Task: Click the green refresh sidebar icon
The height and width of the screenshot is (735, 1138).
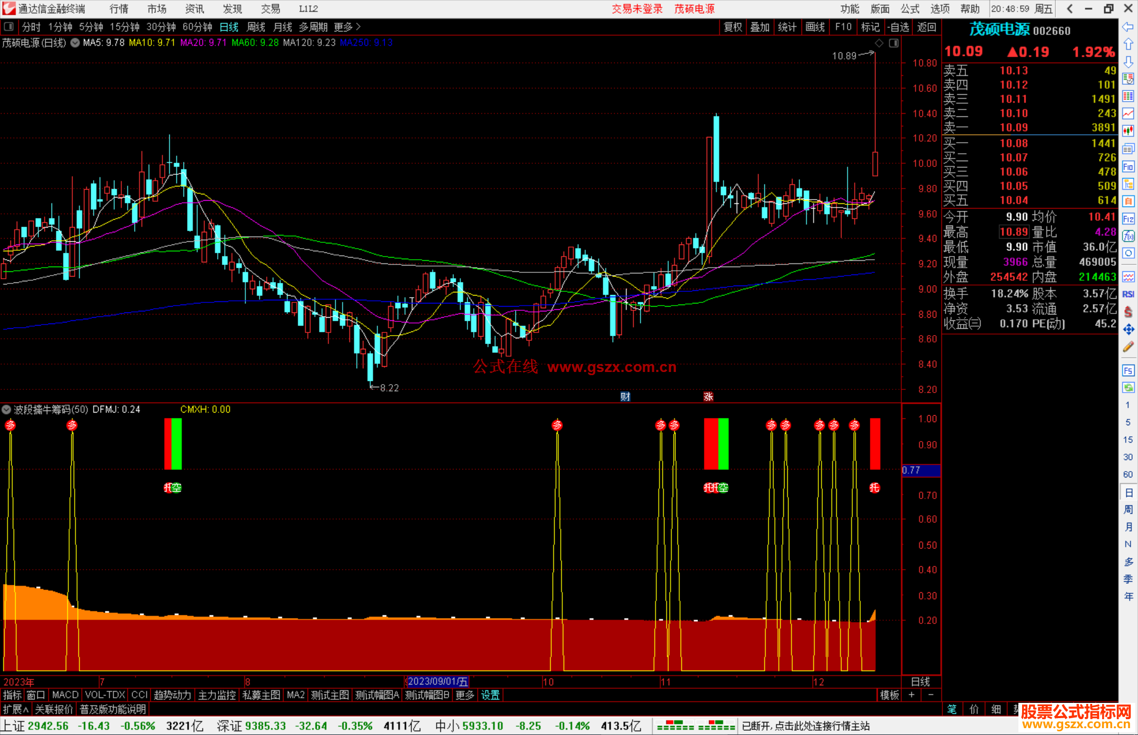Action: click(1128, 388)
